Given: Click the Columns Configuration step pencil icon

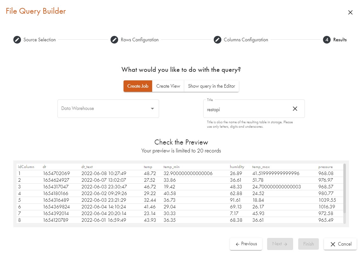Looking at the screenshot, I should [x=217, y=40].
